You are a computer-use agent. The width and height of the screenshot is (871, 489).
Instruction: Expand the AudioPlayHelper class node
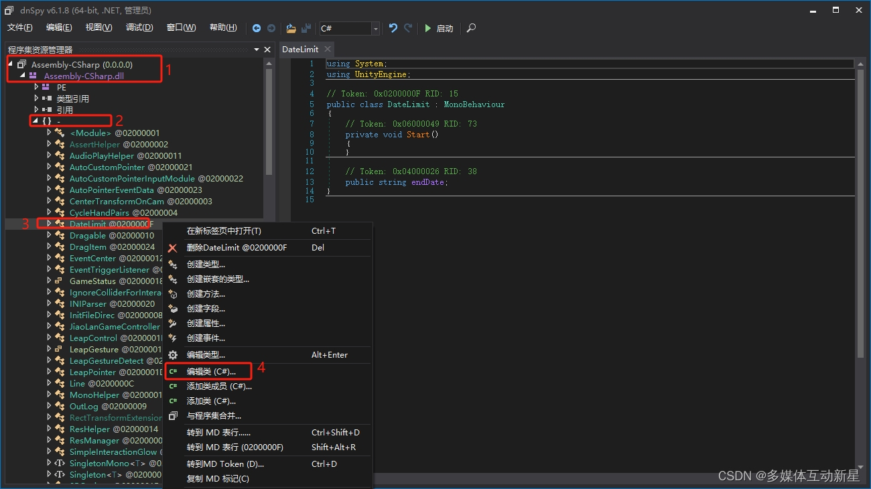coord(49,155)
